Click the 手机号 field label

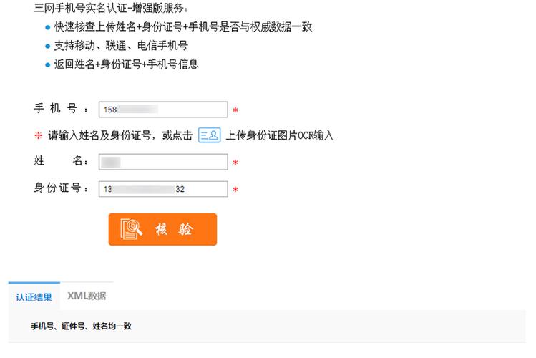coord(61,108)
